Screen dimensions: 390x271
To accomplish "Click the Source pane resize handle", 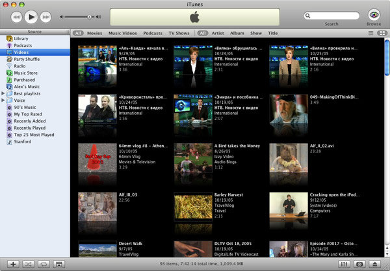I will (68, 32).
